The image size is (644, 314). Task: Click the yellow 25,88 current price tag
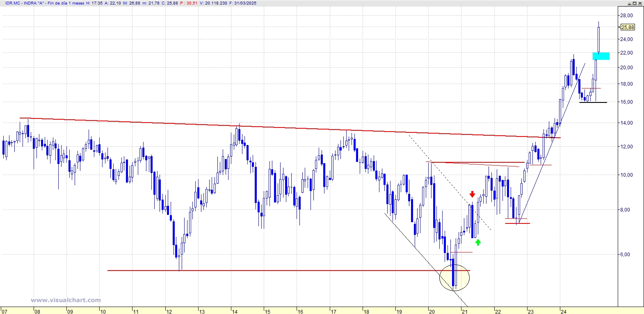(x=628, y=27)
